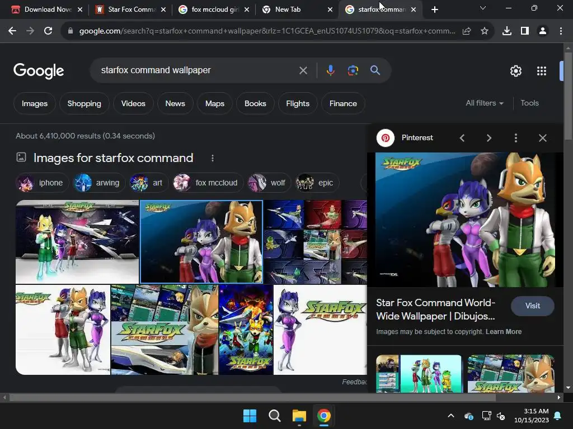The image size is (573, 429).
Task: Share this page from address bar
Action: [x=467, y=31]
